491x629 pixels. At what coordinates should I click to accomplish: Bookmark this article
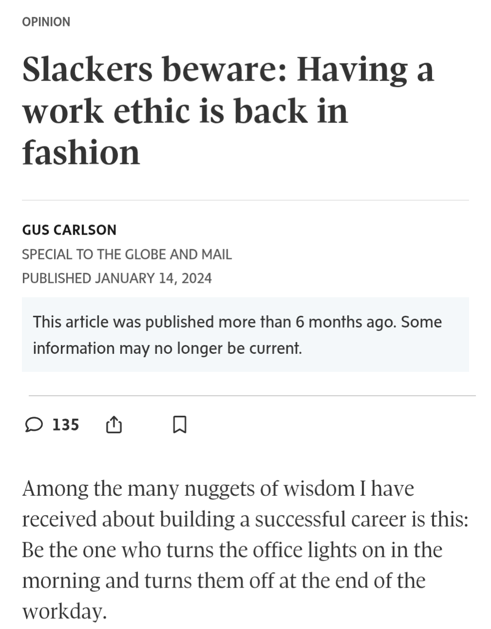[179, 425]
